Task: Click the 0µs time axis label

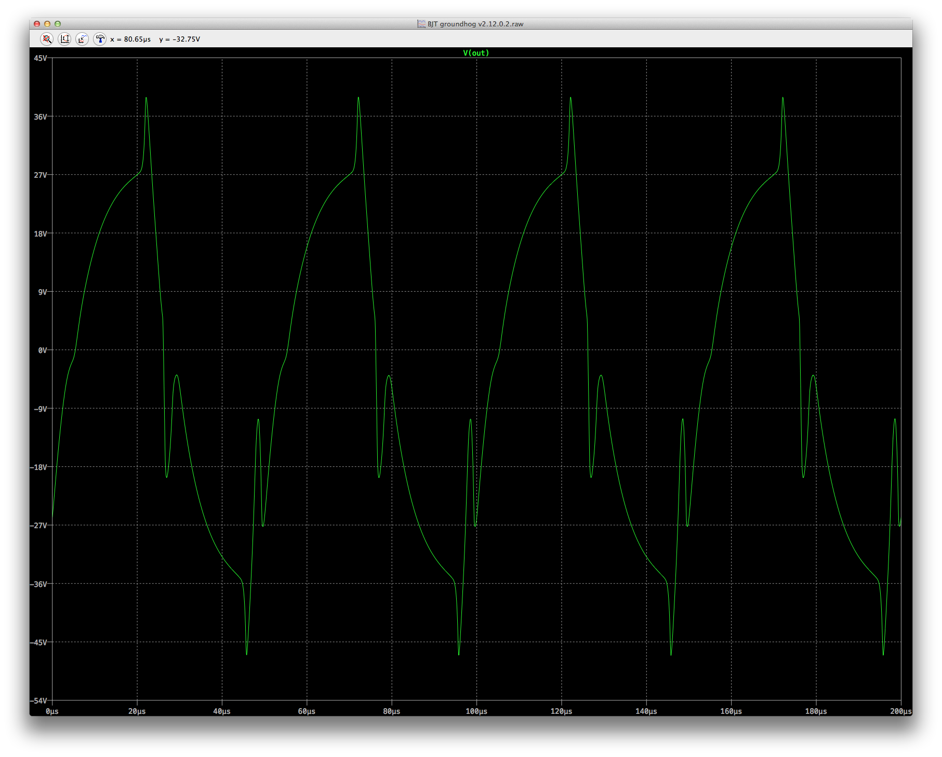Action: point(52,711)
